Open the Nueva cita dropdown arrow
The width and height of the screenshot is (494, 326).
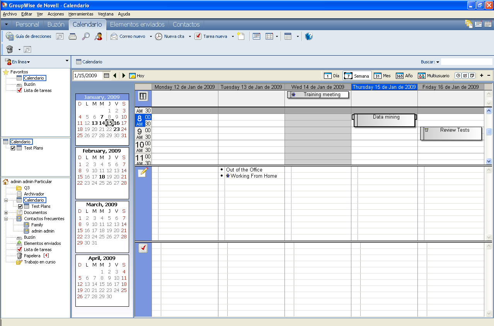190,36
